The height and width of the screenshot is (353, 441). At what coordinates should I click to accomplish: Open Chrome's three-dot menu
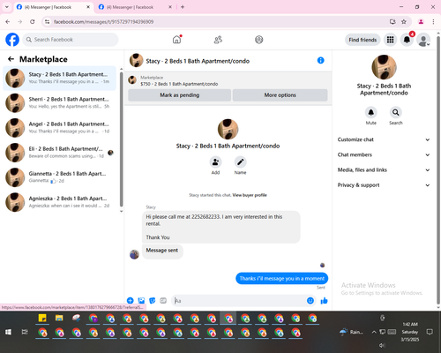[433, 21]
